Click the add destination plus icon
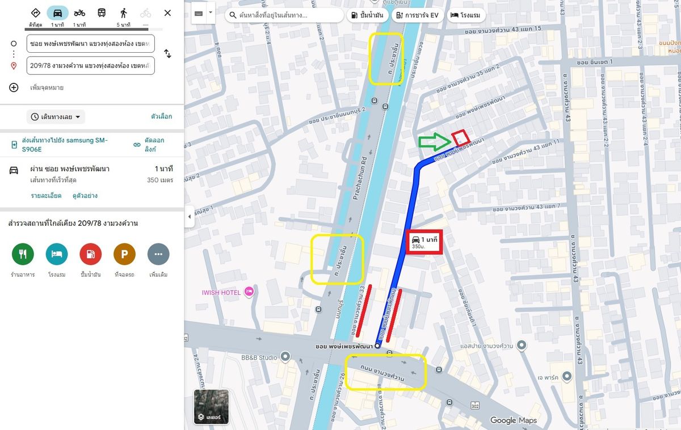 point(14,87)
